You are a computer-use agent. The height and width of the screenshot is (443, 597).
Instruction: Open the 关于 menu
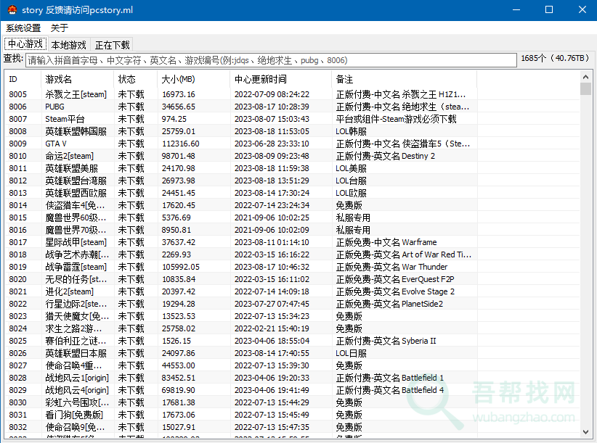pos(60,28)
